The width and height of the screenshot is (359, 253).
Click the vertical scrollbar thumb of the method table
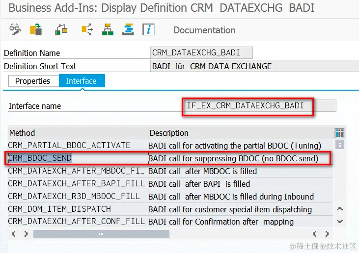[x=340, y=145]
